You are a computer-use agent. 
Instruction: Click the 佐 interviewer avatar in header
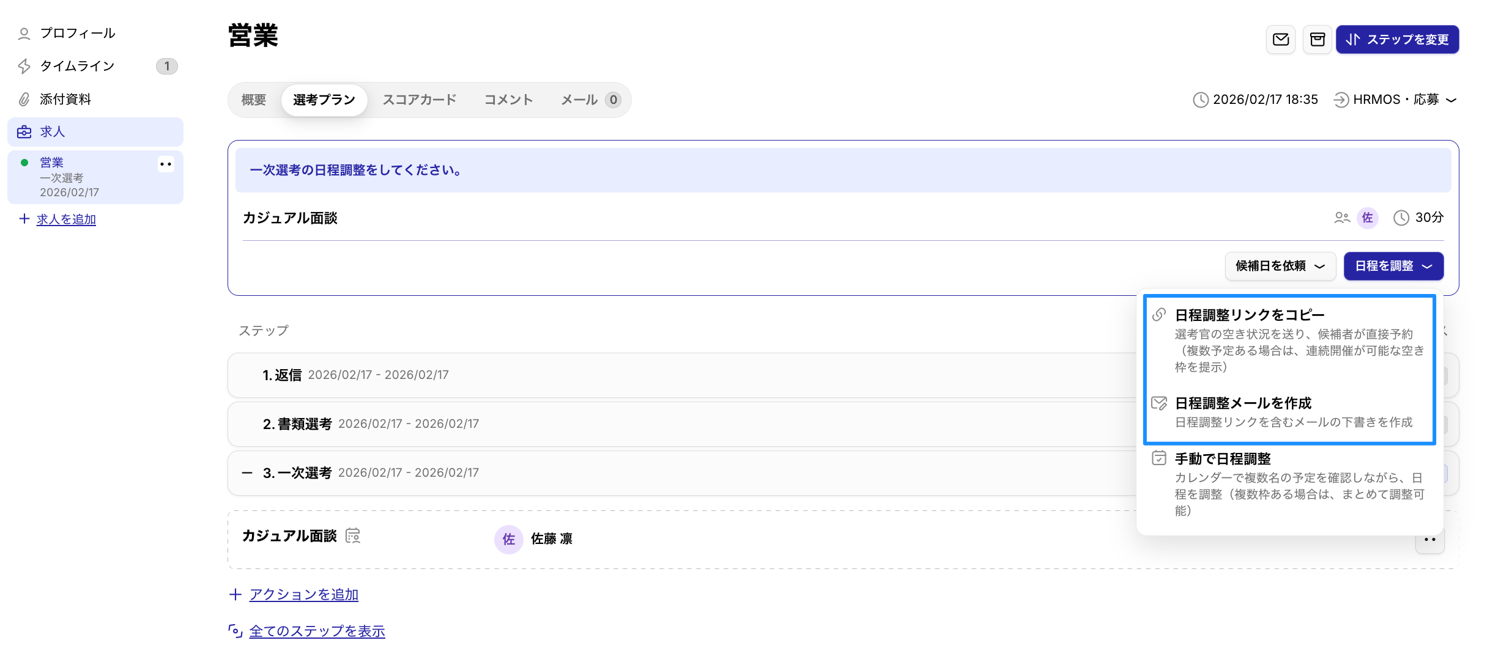[x=1367, y=218]
